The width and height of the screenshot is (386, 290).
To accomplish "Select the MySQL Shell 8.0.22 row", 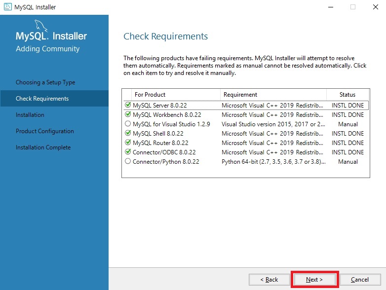I will click(246, 133).
